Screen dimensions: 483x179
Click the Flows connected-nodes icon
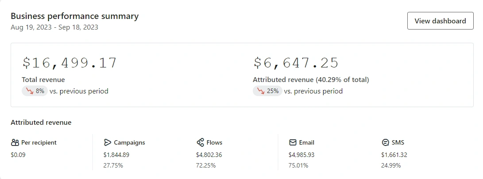click(200, 142)
